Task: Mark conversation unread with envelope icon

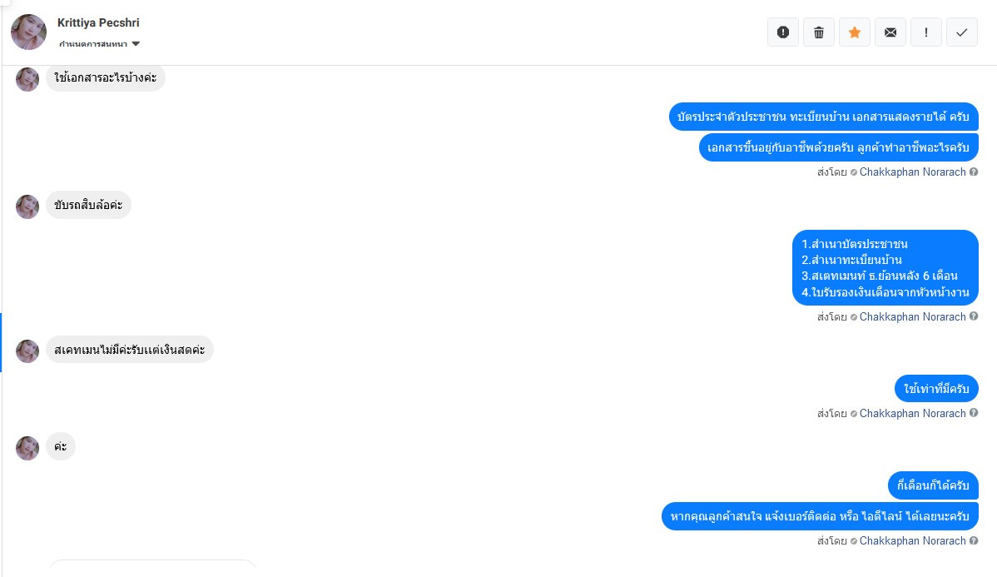Action: click(890, 32)
